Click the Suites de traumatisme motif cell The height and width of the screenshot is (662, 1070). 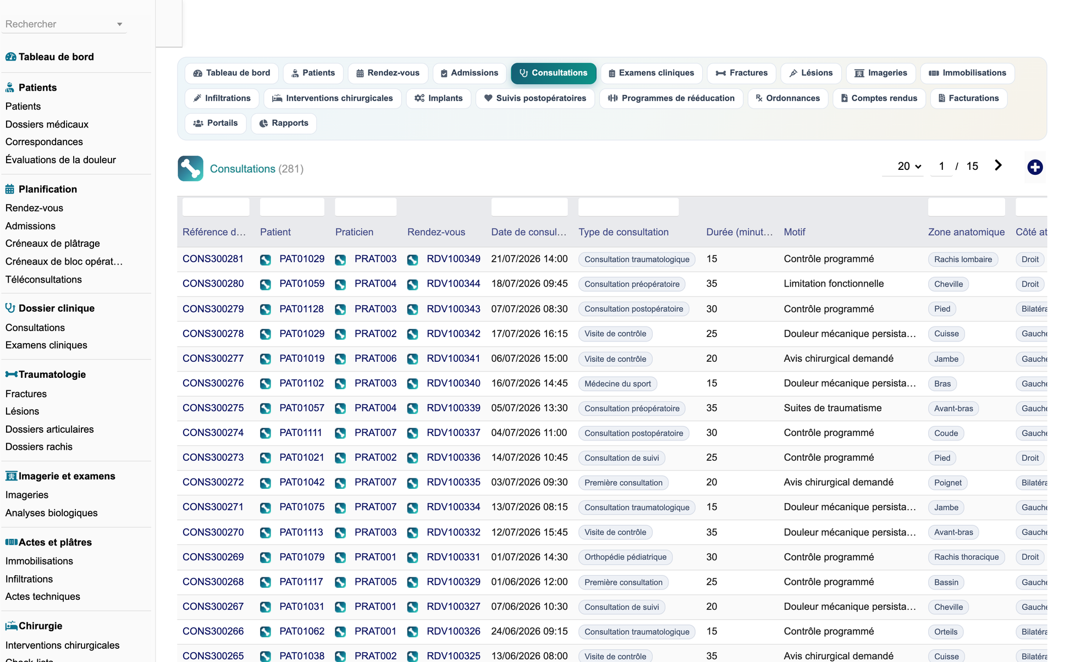pos(832,408)
